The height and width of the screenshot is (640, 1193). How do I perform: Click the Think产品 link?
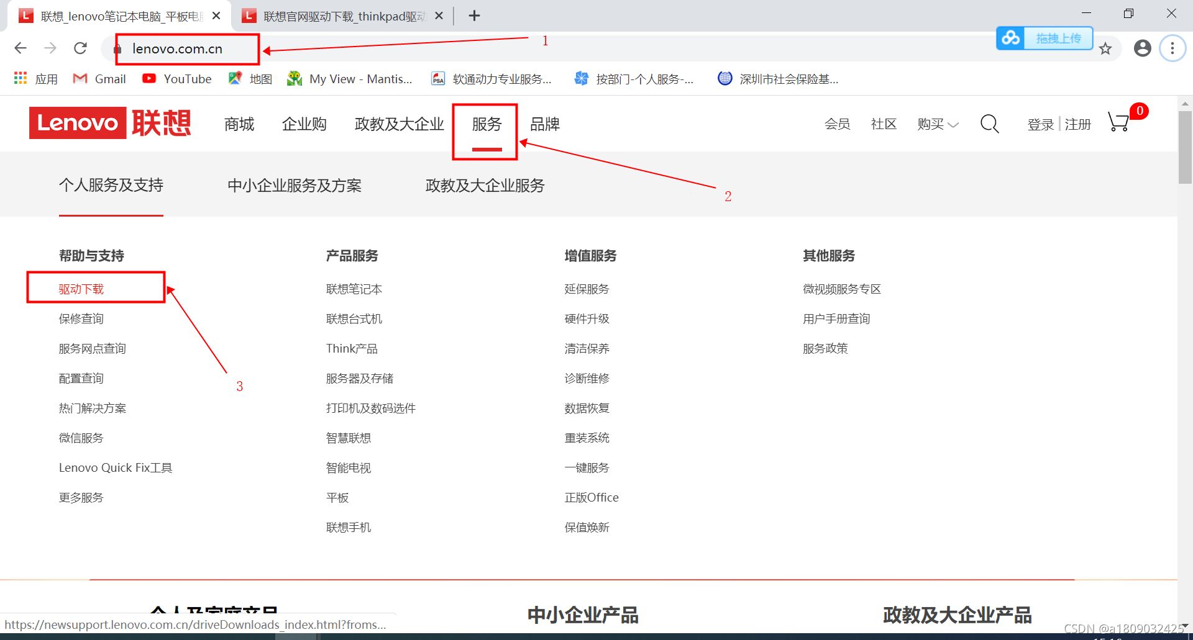tap(352, 349)
